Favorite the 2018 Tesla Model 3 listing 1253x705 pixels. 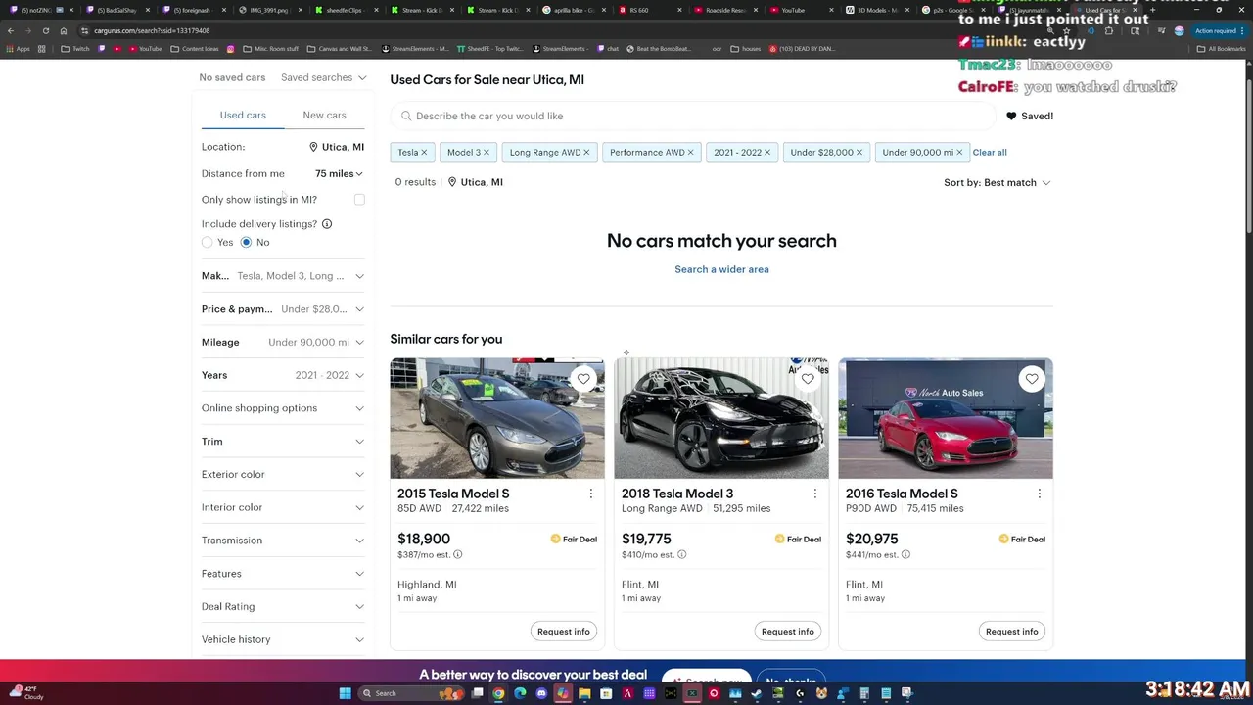click(808, 379)
